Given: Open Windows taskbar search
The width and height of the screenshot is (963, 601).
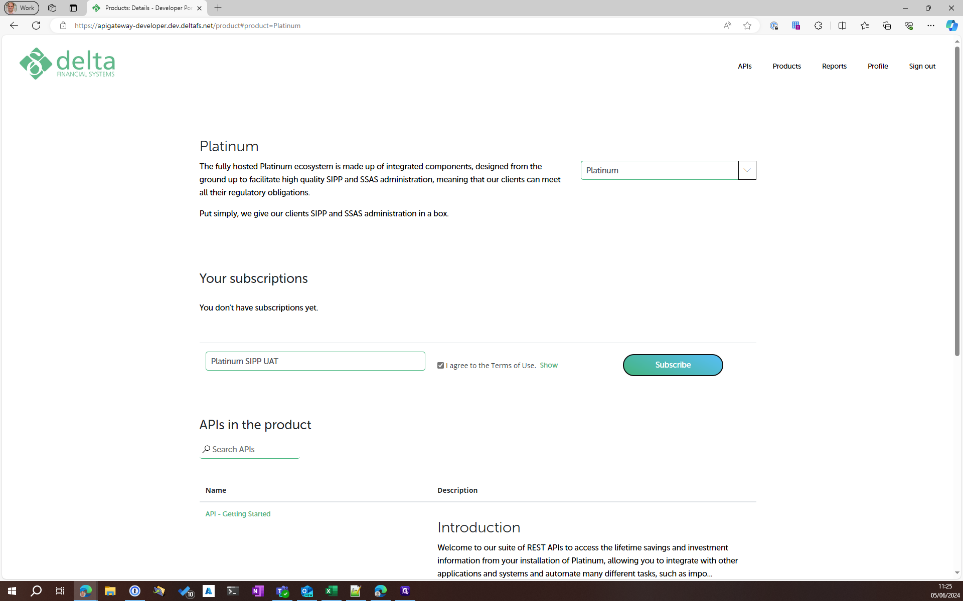Looking at the screenshot, I should (36, 591).
